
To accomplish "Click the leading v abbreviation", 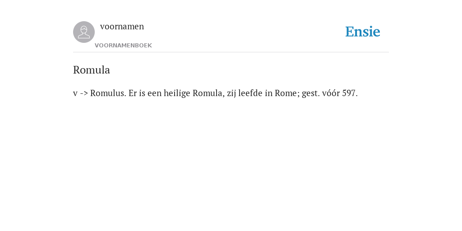I will click(x=75, y=94).
